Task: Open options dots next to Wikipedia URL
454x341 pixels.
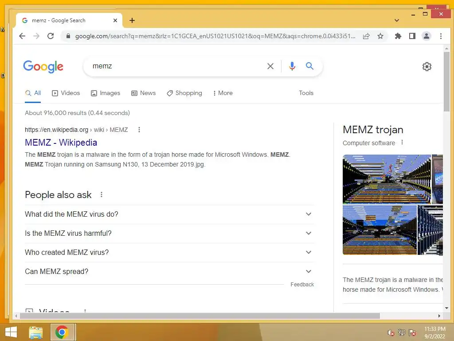Action: tap(139, 130)
